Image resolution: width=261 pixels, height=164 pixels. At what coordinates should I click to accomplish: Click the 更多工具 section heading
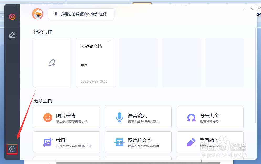coord(43,101)
